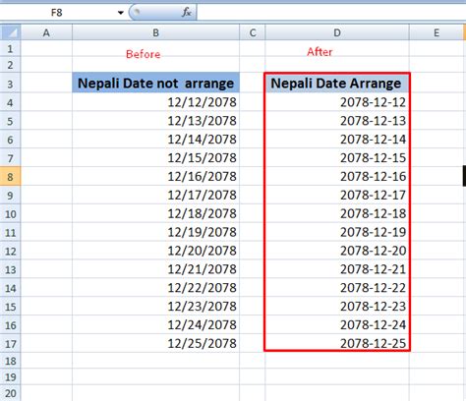
Task: Click the 'Nepali Date not arrange' header cell
Action: (156, 83)
